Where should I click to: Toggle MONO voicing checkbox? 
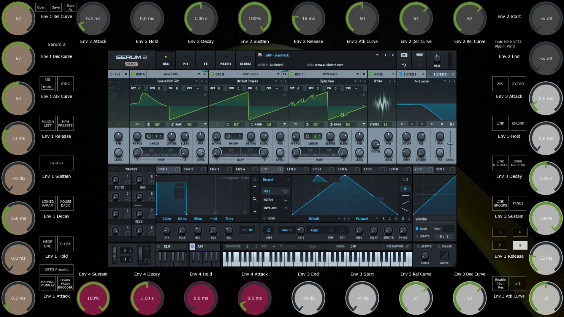(x=417, y=229)
